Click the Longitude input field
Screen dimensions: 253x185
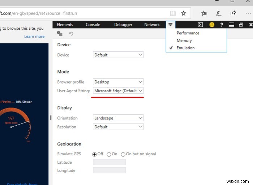(110, 170)
